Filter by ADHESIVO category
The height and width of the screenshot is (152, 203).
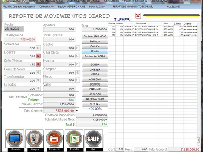coord(95,79)
